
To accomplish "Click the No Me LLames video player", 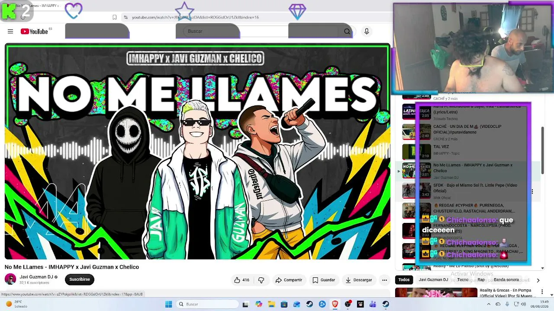I will (197, 152).
